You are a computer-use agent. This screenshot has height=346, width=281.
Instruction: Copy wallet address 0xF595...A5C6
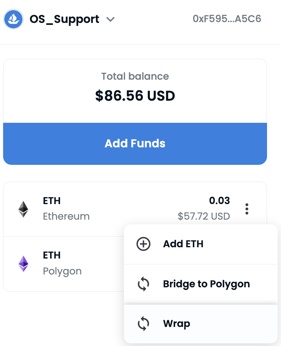[227, 19]
